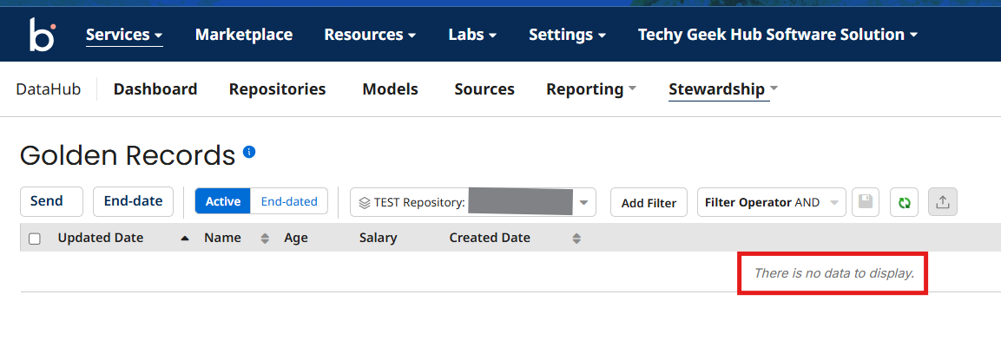1001x347 pixels.
Task: Click the Name column sort icon
Action: (x=265, y=238)
